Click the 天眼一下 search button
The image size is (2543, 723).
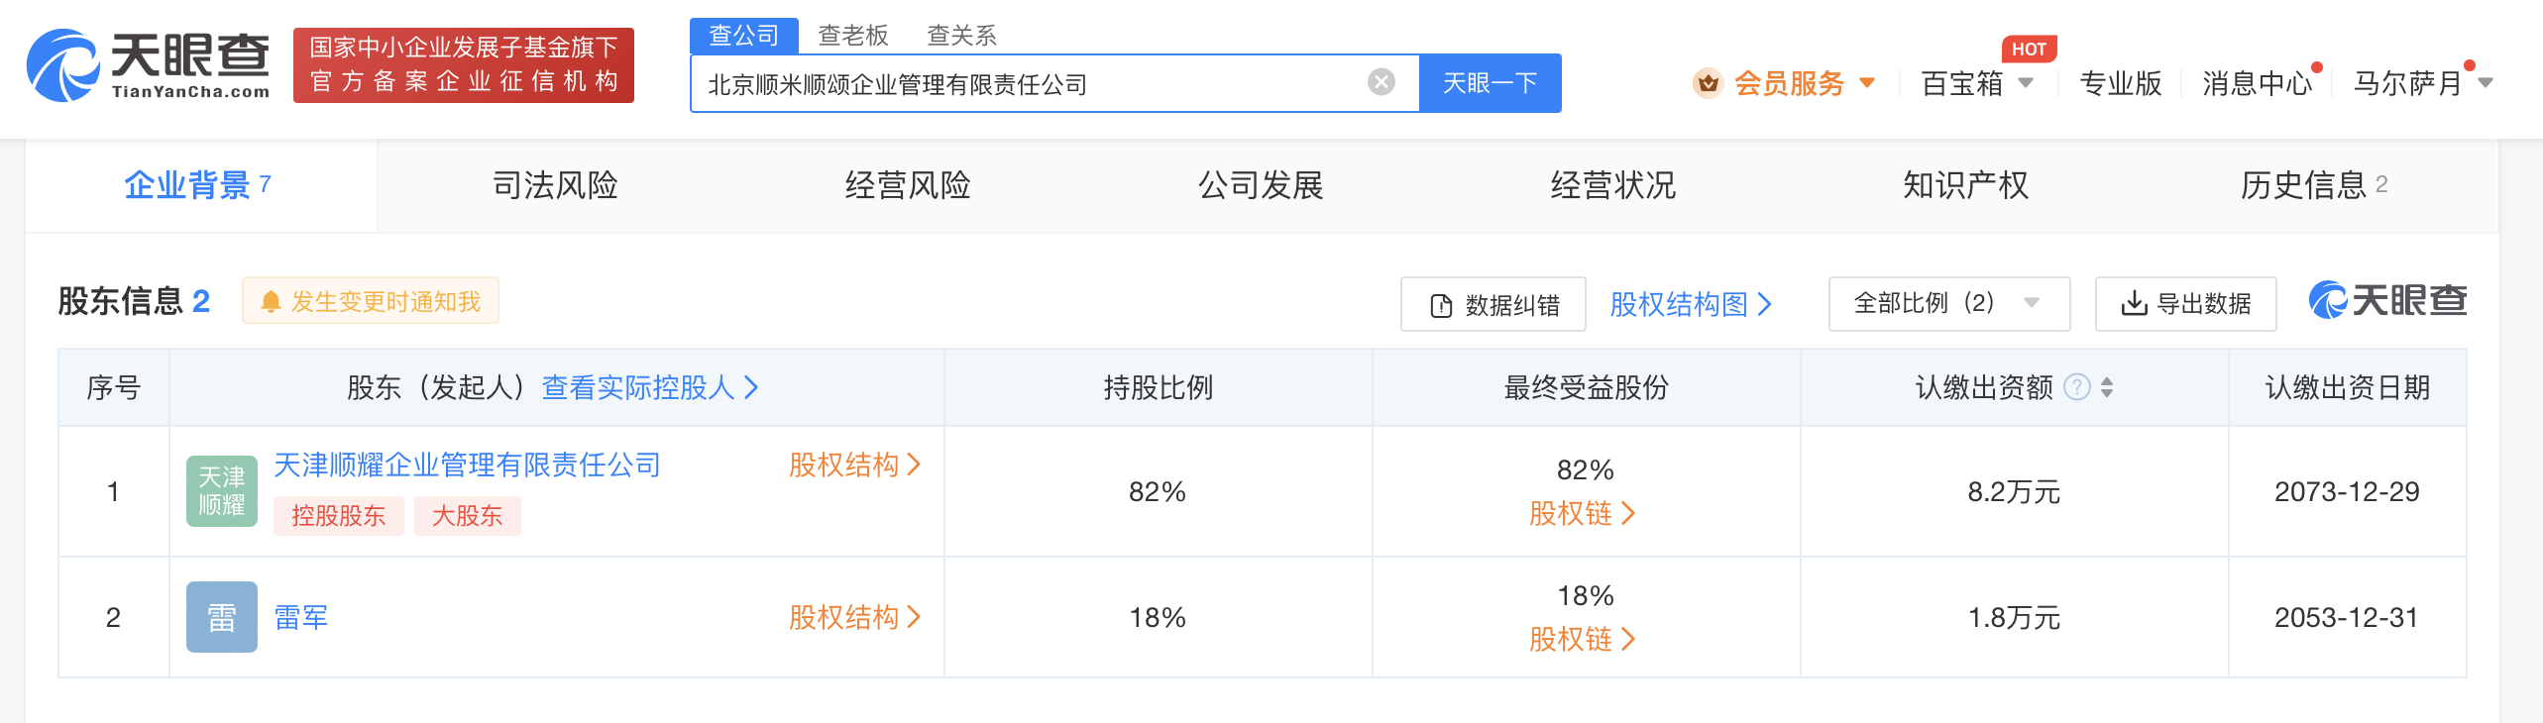tap(1490, 83)
